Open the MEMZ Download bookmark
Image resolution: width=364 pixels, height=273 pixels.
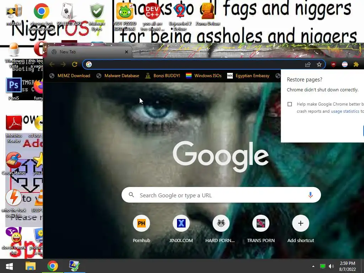pos(70,76)
